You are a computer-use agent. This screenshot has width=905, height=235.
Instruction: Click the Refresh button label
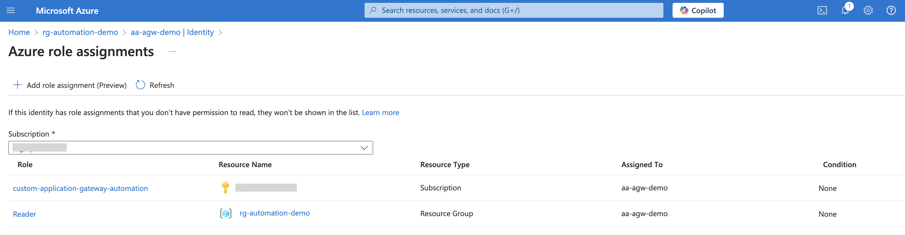(x=161, y=85)
